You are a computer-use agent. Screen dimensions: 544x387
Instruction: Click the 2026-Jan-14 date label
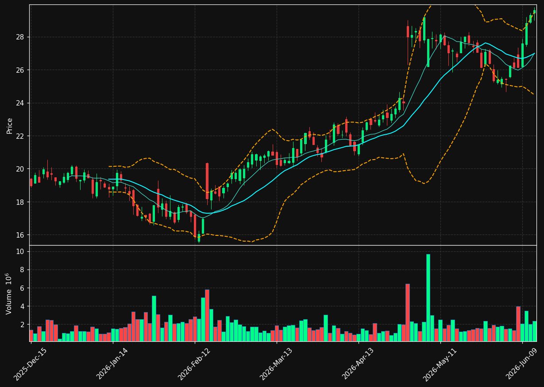(x=112, y=364)
